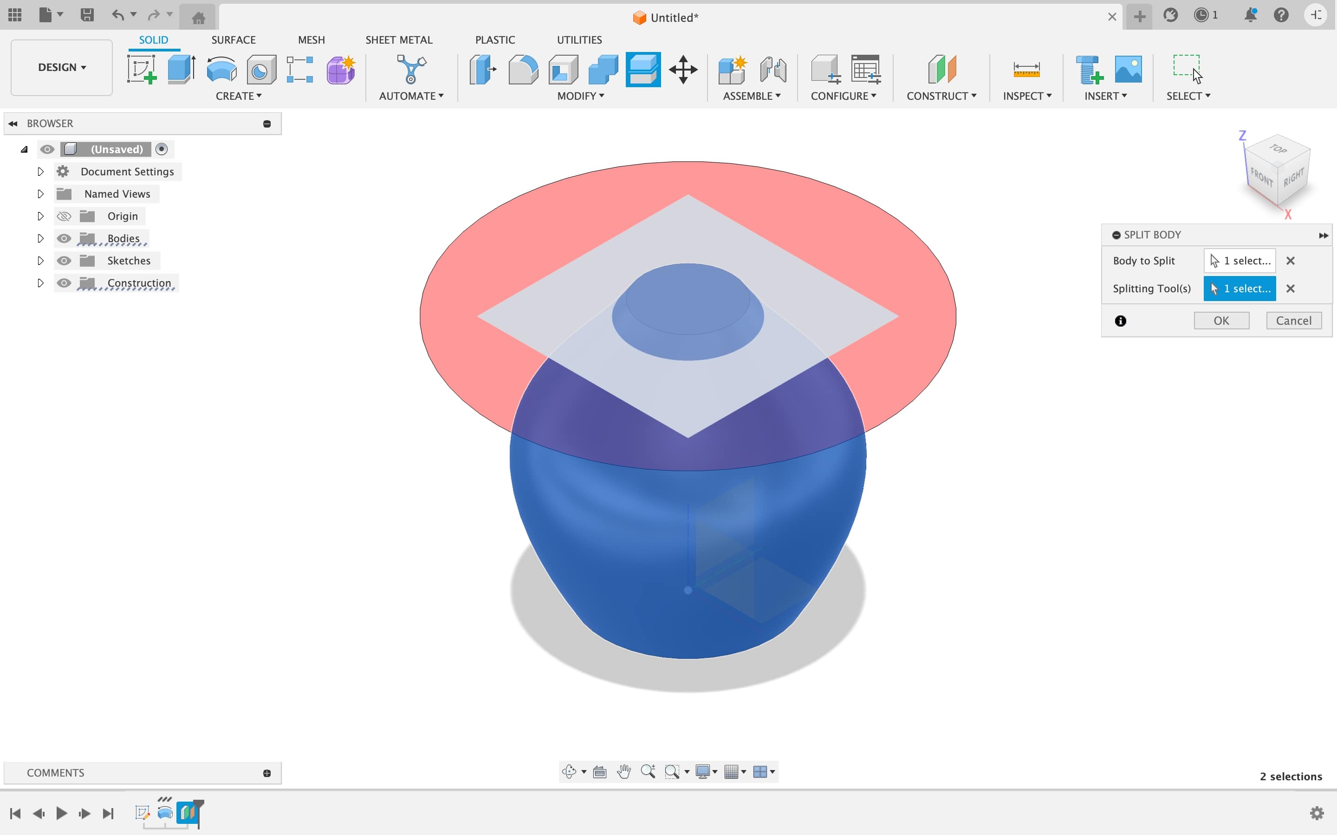
Task: Select the Combine tool
Action: point(603,70)
